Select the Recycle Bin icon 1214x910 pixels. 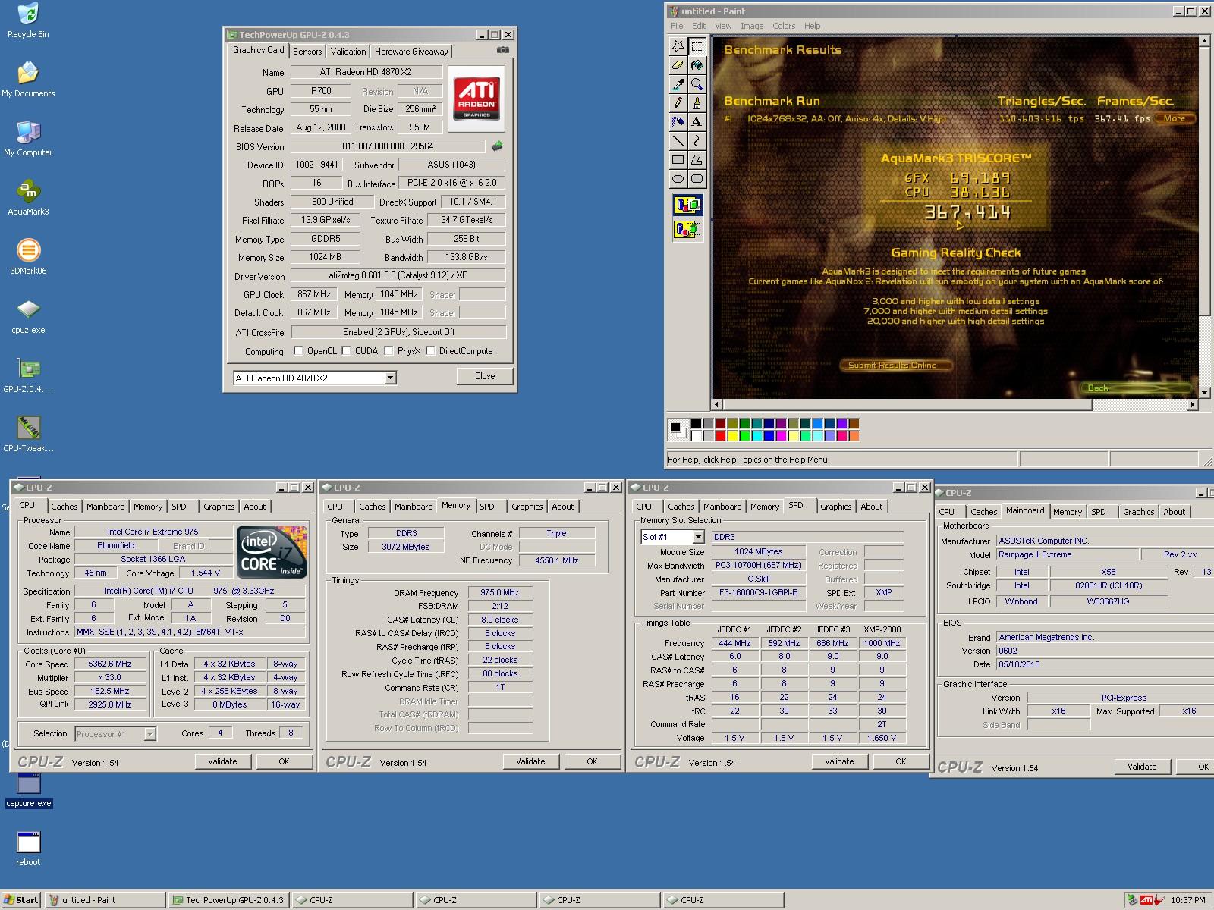[x=28, y=20]
